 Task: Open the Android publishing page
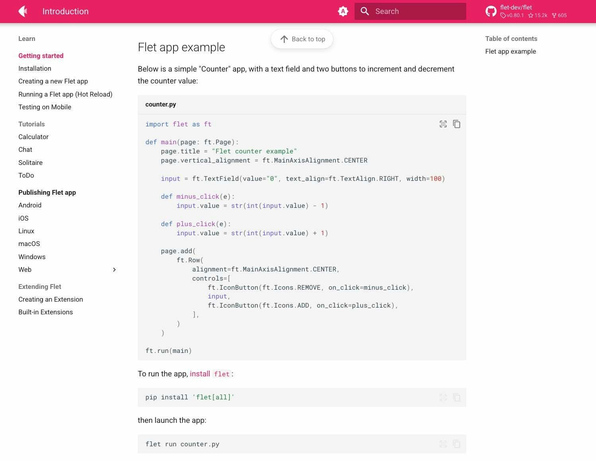point(30,205)
